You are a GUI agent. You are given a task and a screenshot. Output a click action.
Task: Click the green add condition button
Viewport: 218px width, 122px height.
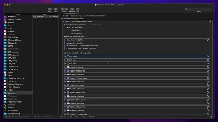(67, 28)
